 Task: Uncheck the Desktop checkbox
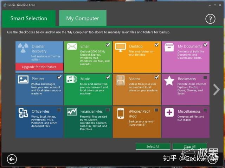click(156, 45)
